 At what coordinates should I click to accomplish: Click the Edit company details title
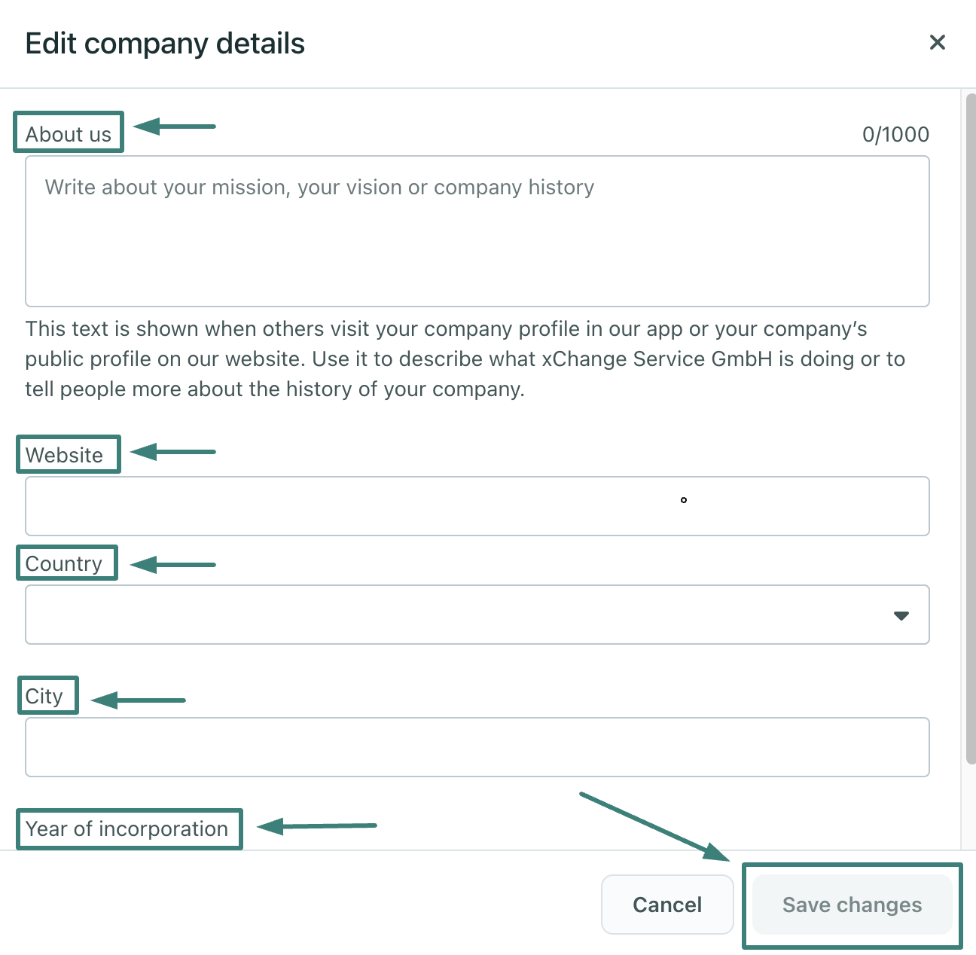coord(165,44)
